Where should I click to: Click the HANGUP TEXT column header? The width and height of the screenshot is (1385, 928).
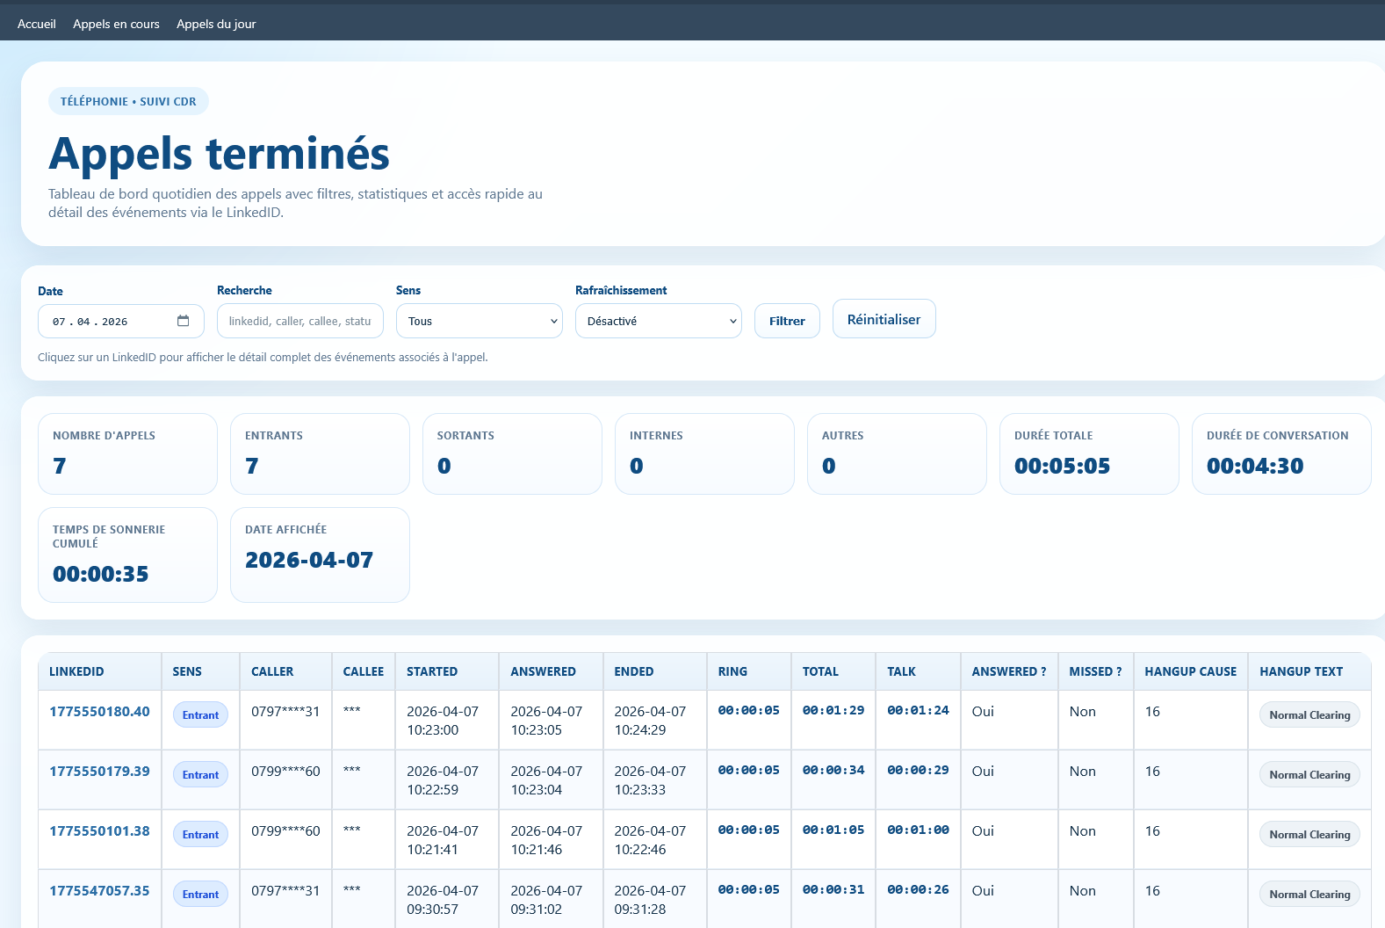pos(1309,671)
